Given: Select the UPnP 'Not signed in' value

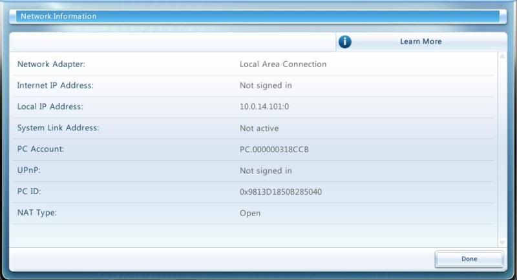Looking at the screenshot, I should (x=266, y=171).
